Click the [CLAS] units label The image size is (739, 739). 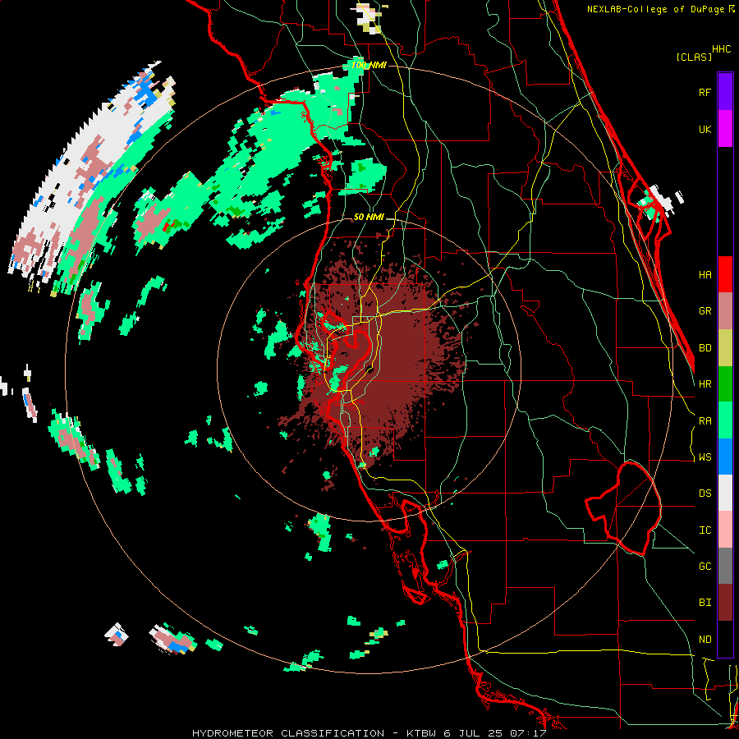coord(694,57)
